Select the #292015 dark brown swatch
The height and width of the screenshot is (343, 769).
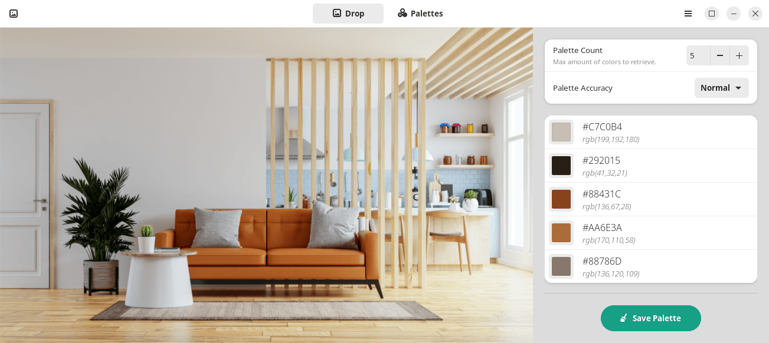(x=561, y=166)
